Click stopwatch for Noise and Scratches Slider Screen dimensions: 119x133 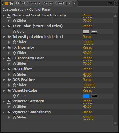(x=14, y=21)
